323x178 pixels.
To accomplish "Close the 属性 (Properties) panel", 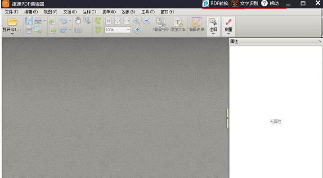I will click(320, 41).
